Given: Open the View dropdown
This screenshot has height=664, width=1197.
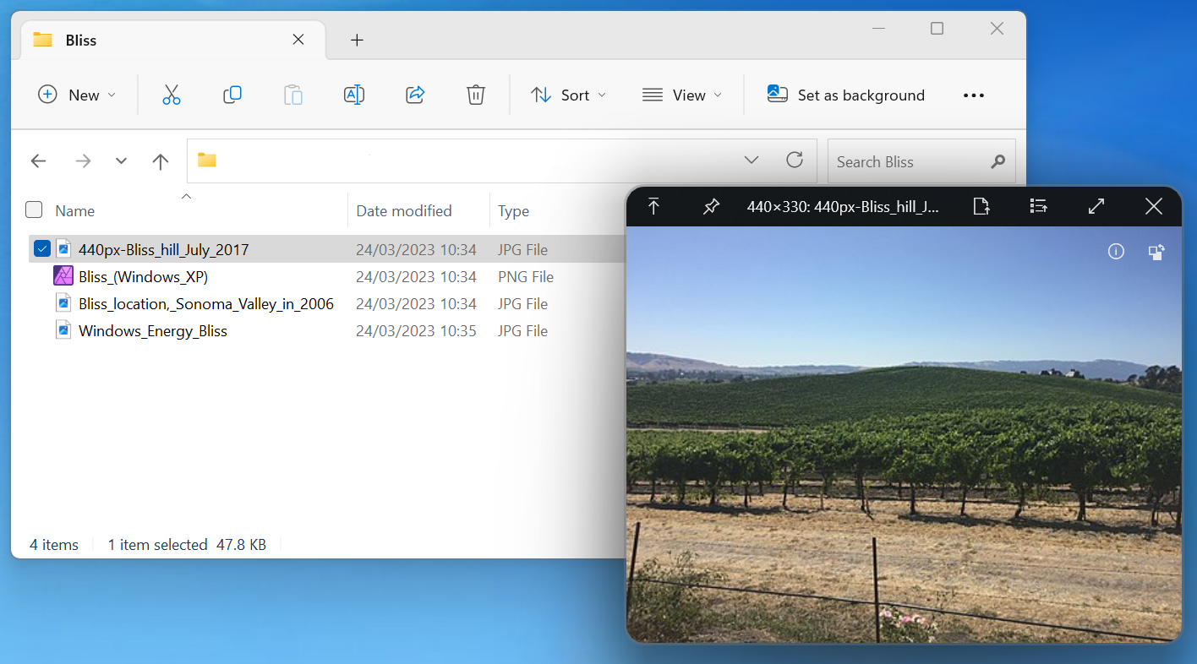Looking at the screenshot, I should tap(681, 95).
